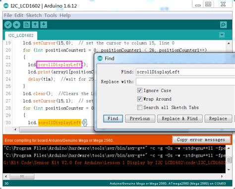
Task: Click the Replace with input field
Action: pos(185,82)
